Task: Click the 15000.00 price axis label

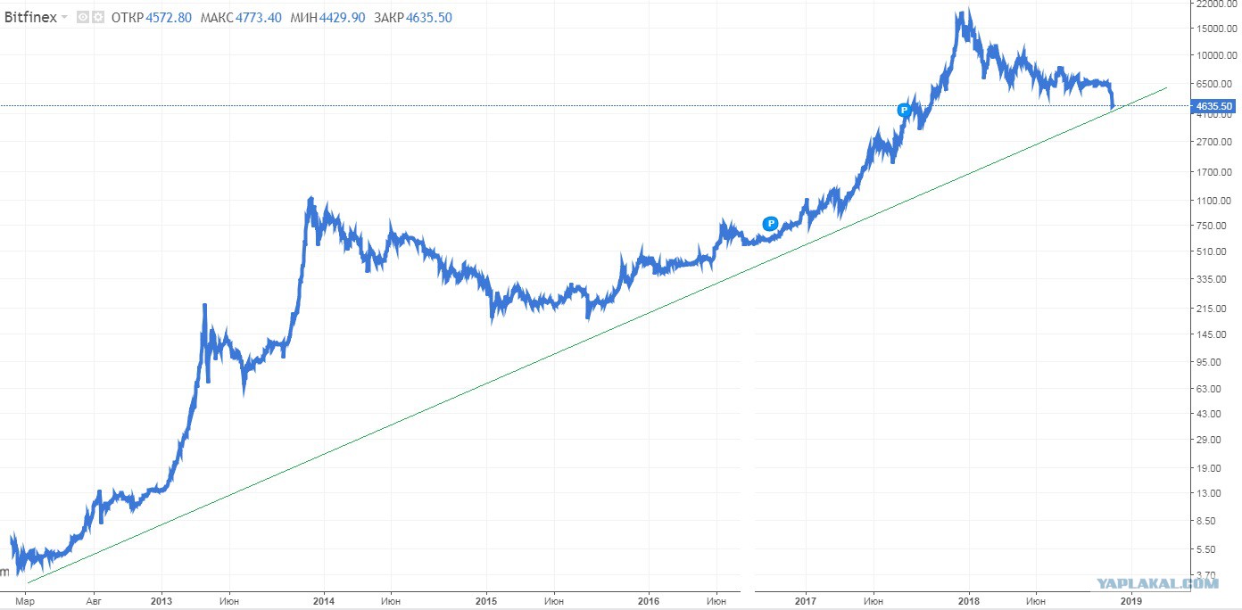Action: click(1215, 29)
